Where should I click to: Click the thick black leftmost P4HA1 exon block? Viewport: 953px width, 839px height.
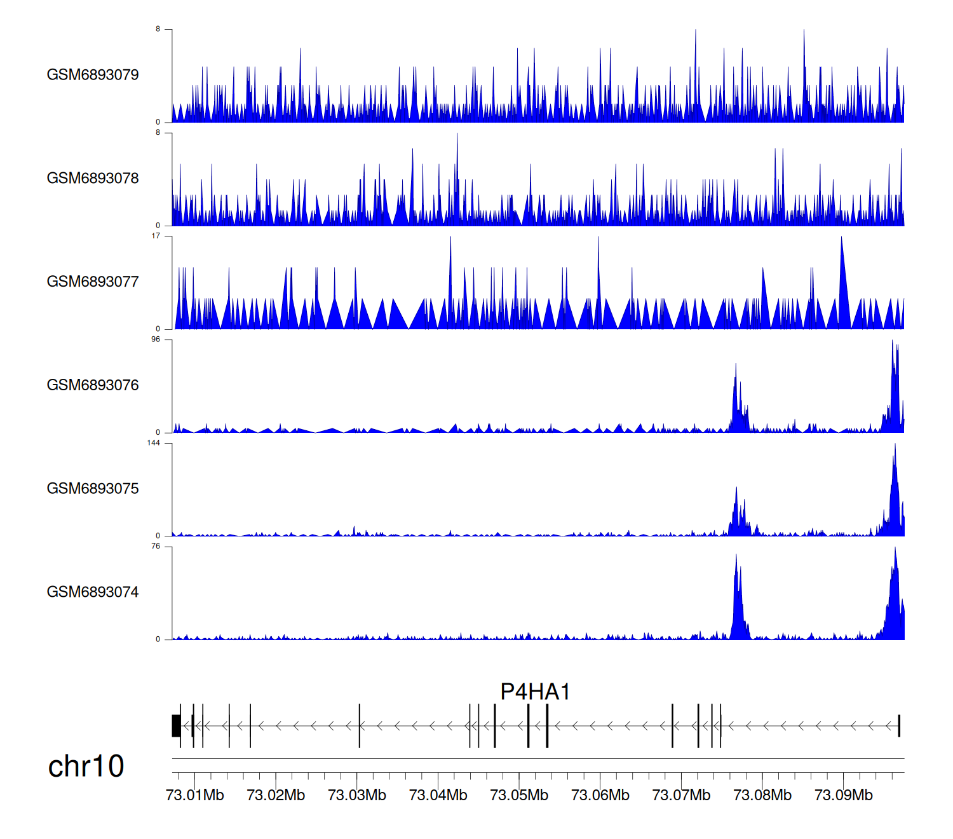point(176,726)
